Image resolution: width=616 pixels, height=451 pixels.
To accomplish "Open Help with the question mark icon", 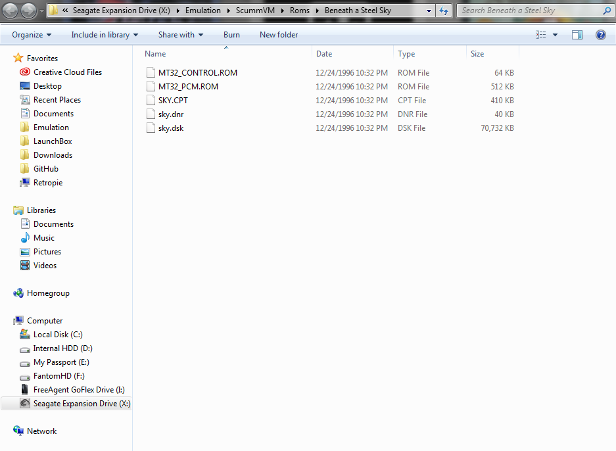I will pos(601,35).
